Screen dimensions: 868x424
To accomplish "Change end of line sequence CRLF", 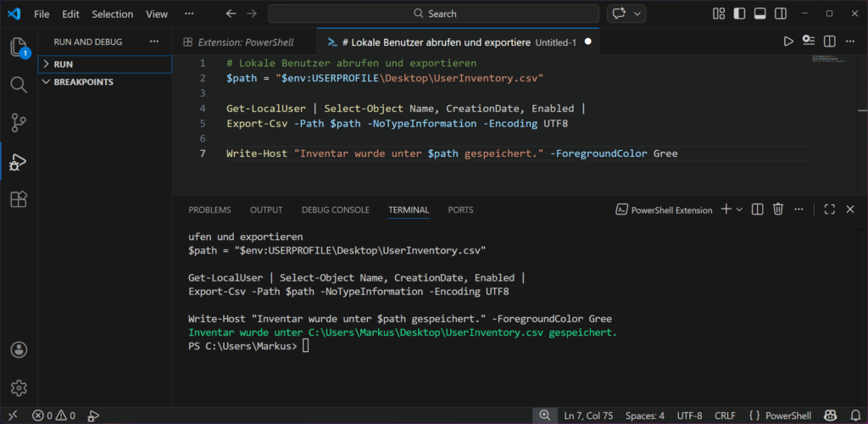I will (725, 416).
